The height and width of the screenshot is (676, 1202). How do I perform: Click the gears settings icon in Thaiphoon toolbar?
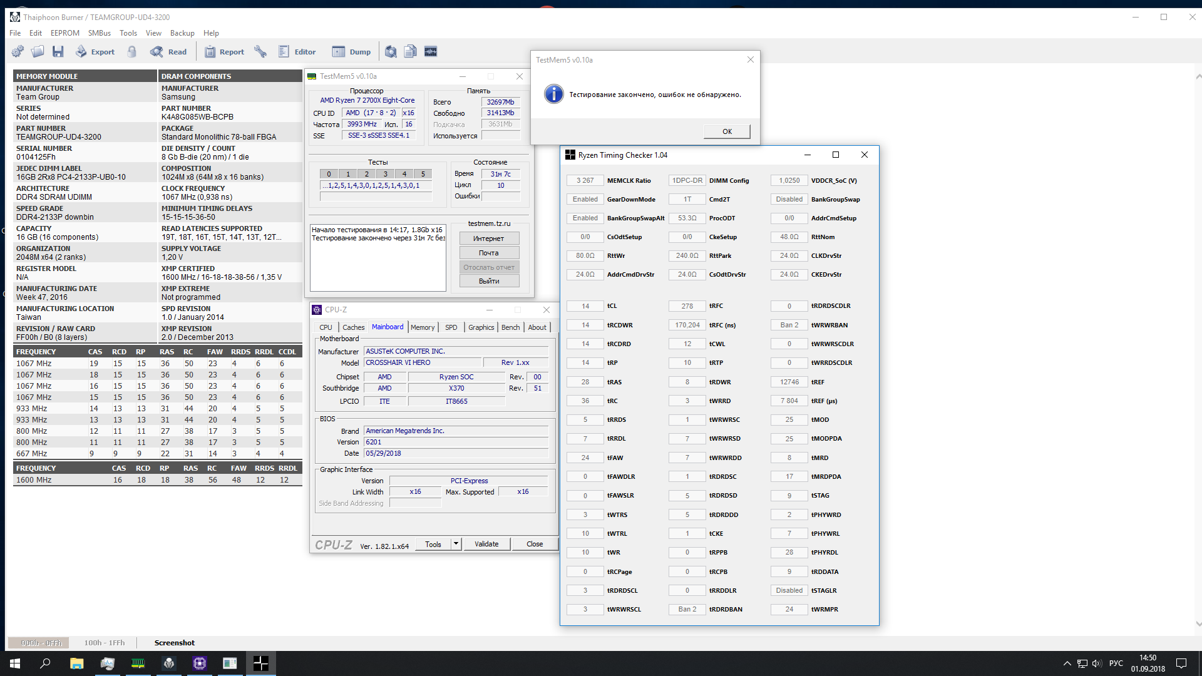[x=18, y=52]
